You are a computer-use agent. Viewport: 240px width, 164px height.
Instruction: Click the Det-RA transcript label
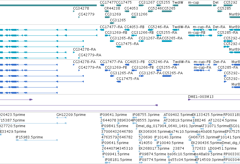[x=219, y=27]
